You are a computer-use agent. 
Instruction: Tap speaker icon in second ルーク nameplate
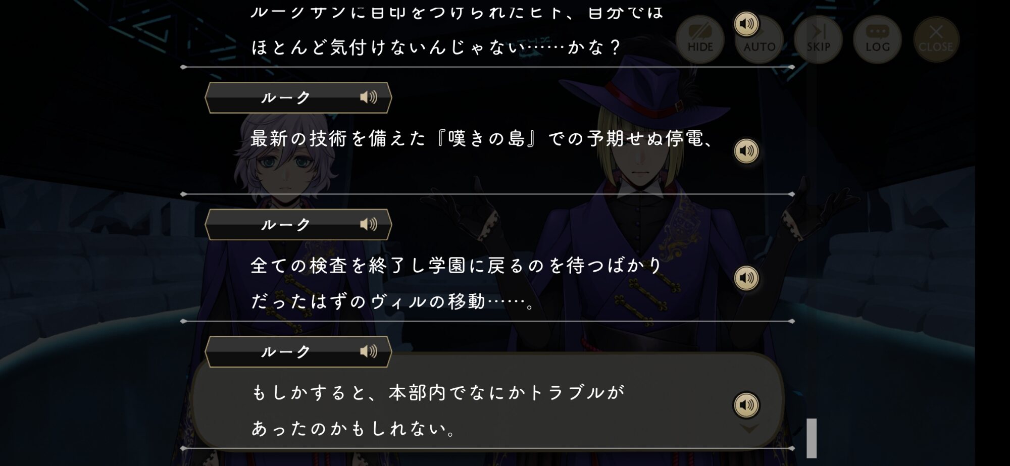369,224
